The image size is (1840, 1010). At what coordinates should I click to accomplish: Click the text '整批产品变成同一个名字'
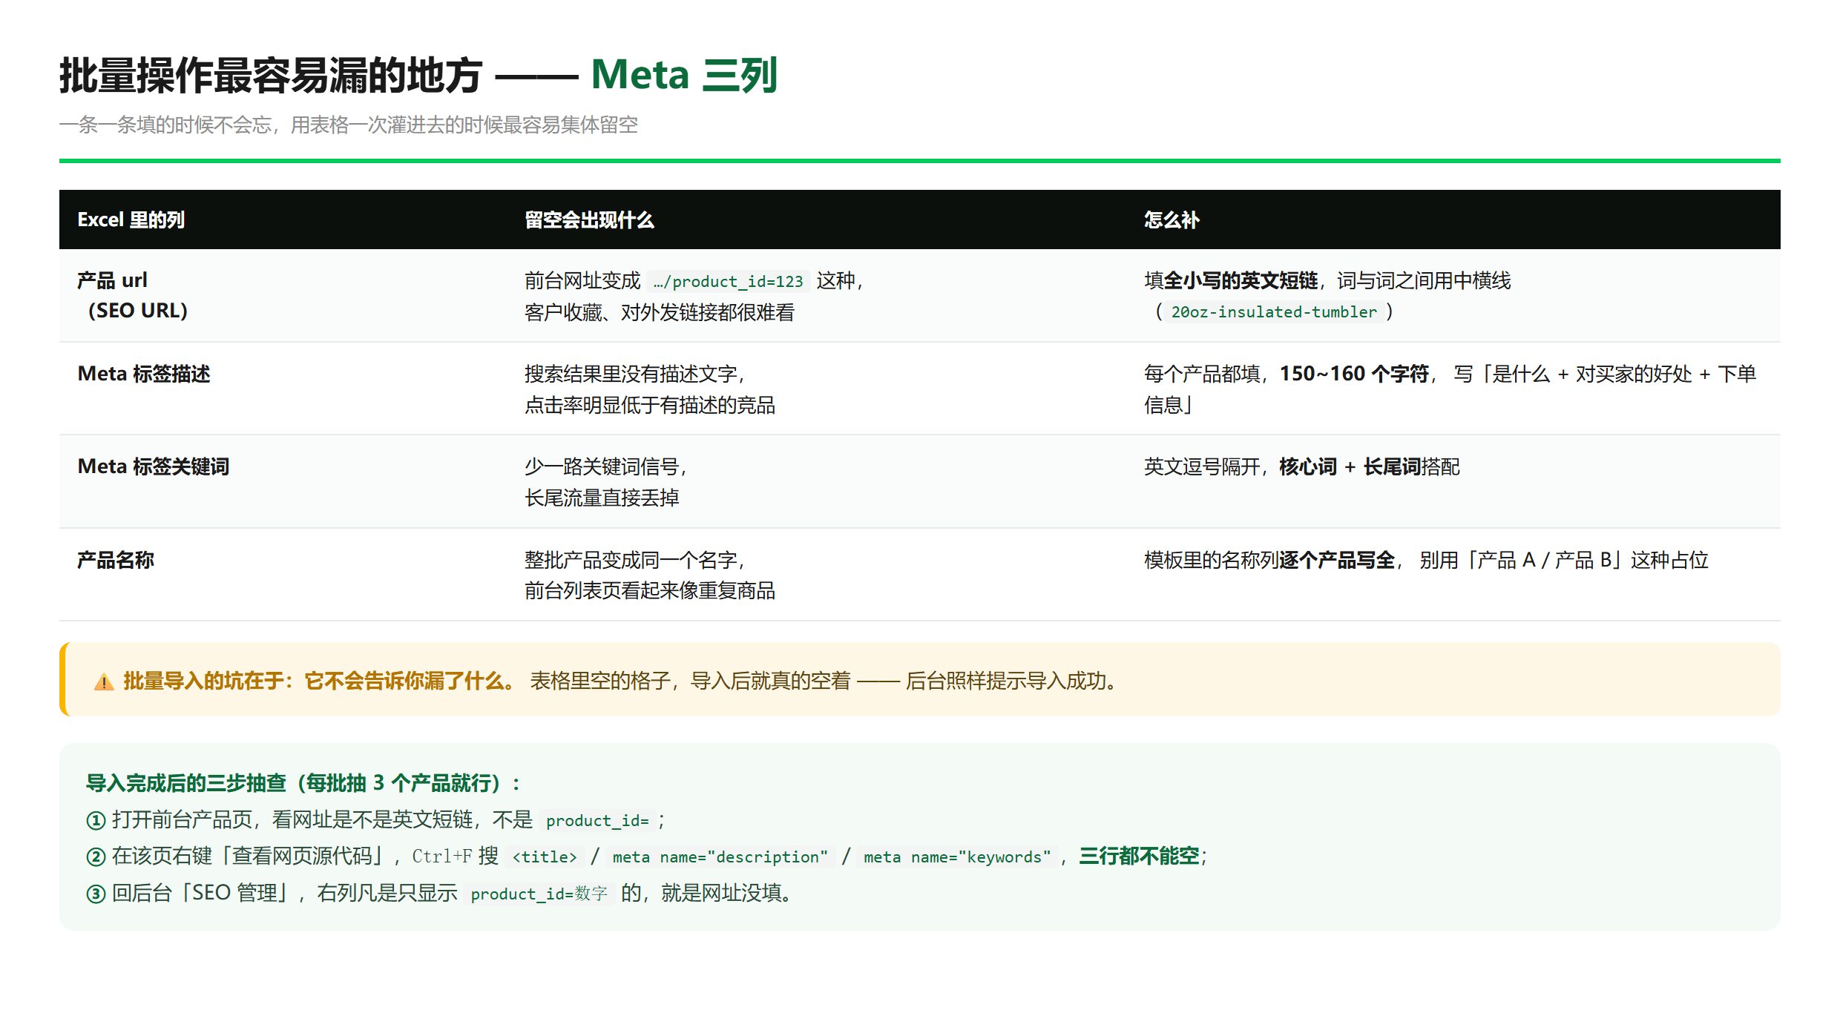pos(631,560)
